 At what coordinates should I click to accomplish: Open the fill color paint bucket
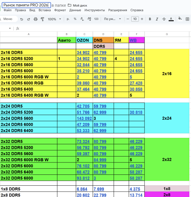click(x=180, y=19)
